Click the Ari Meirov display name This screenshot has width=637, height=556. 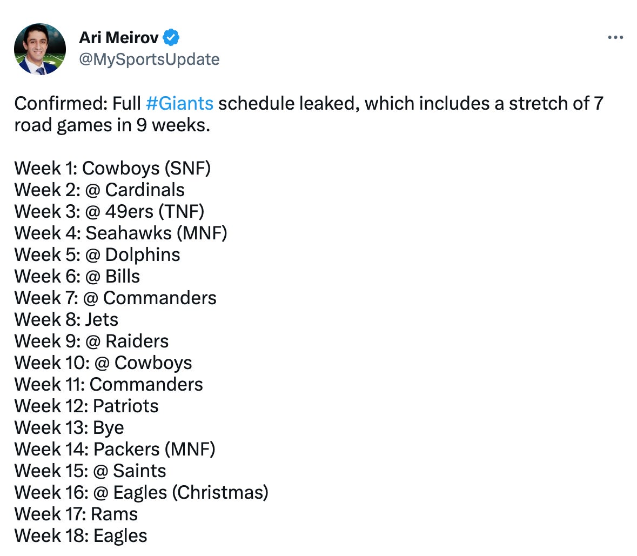tap(119, 37)
